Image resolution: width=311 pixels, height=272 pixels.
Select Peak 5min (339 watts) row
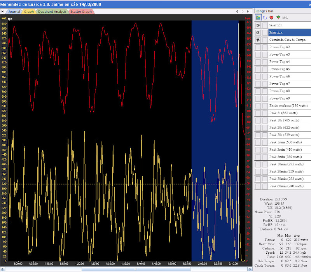pyautogui.click(x=290, y=157)
